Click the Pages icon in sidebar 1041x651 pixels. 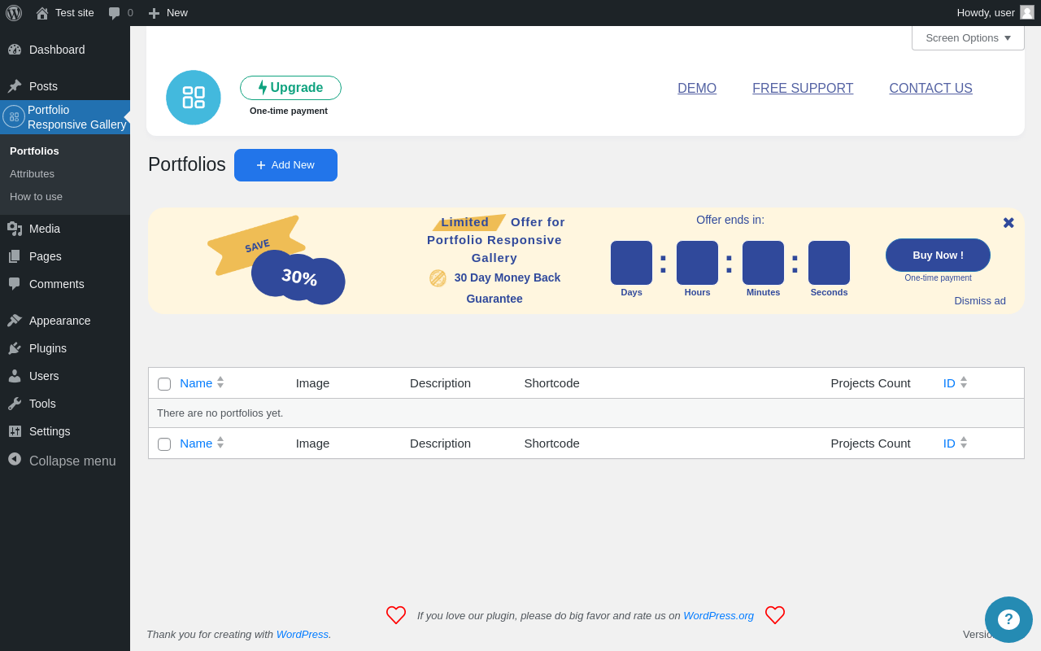tap(15, 256)
